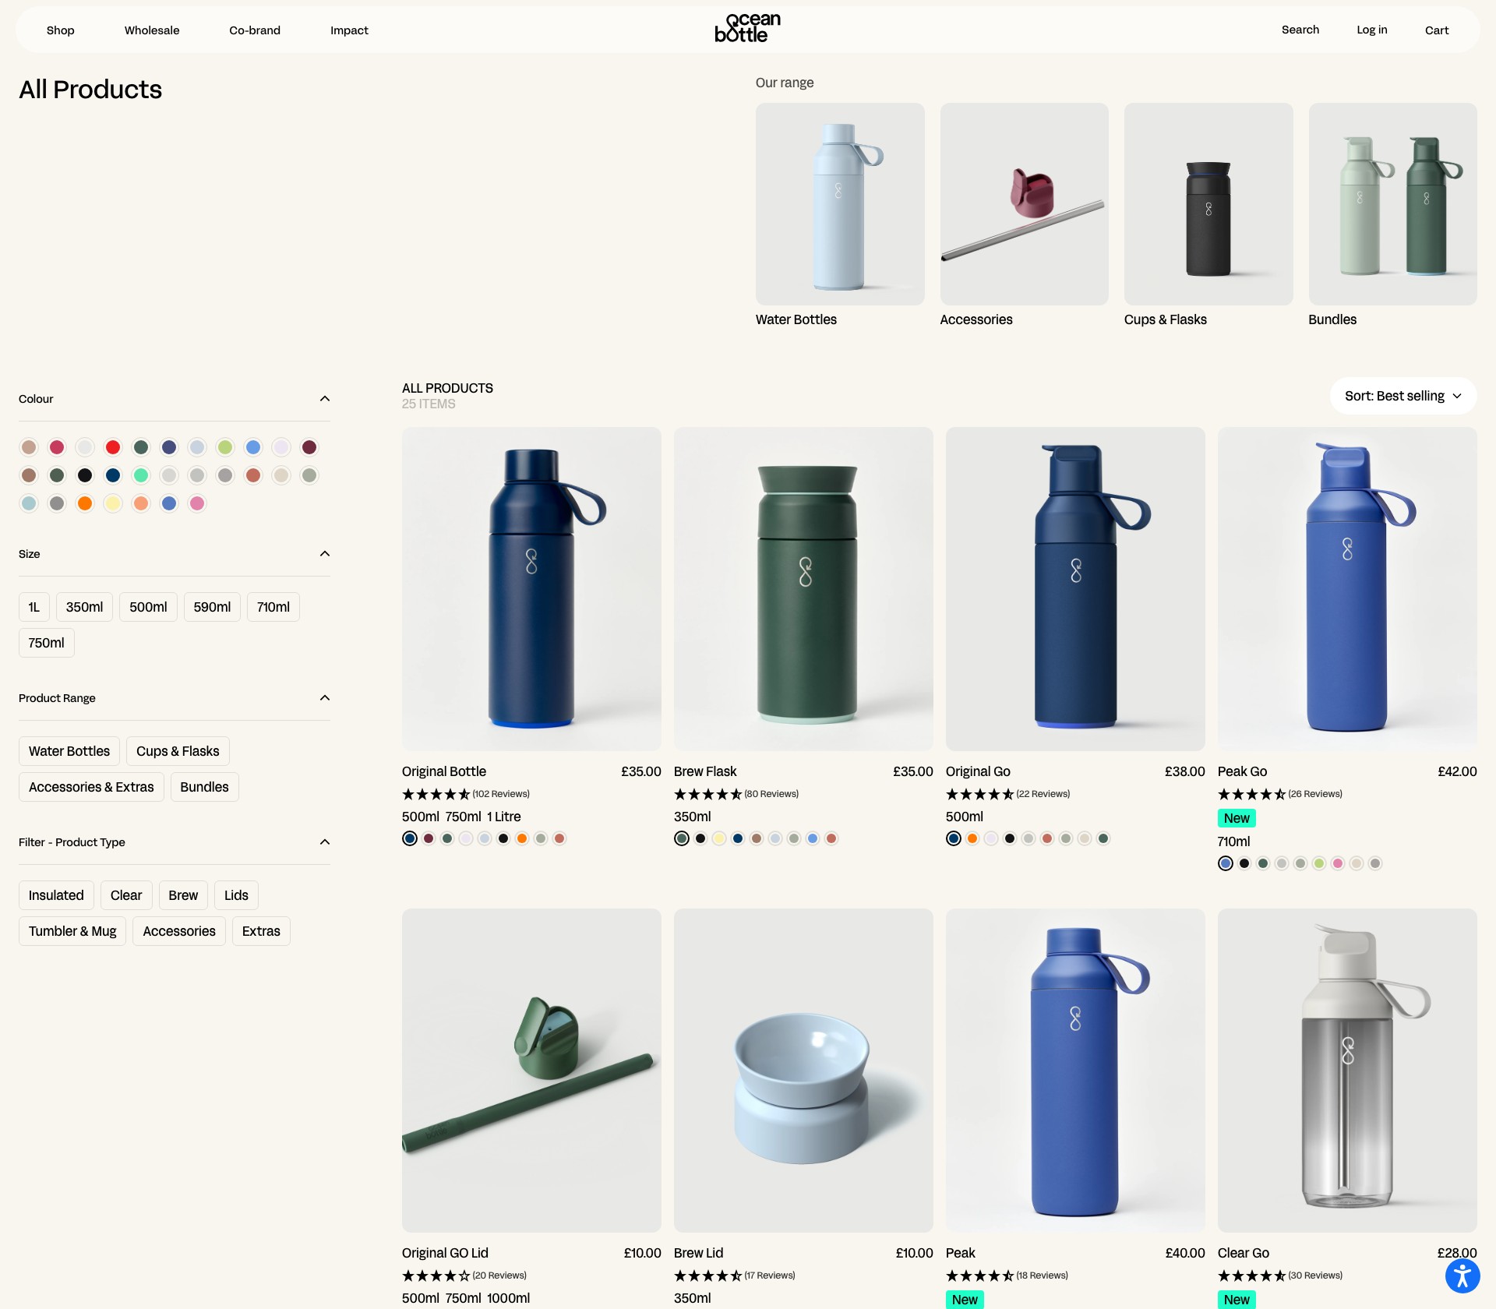Open the Impact menu item
The width and height of the screenshot is (1496, 1309).
pyautogui.click(x=349, y=30)
